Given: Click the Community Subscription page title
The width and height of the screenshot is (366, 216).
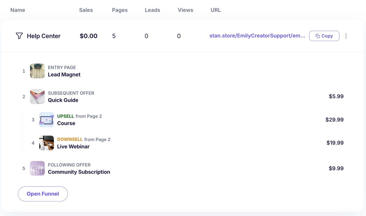Looking at the screenshot, I should [79, 172].
